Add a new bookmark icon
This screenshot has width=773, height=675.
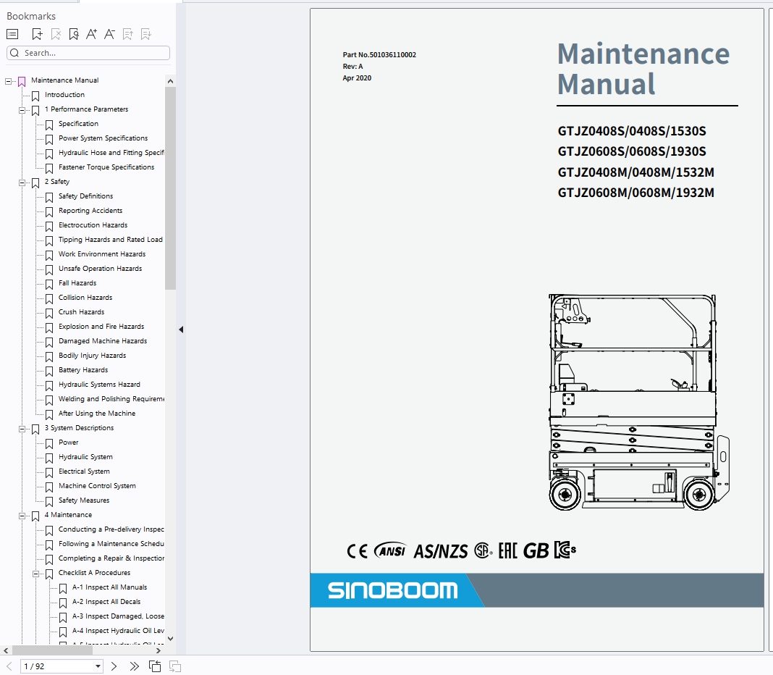(x=37, y=34)
